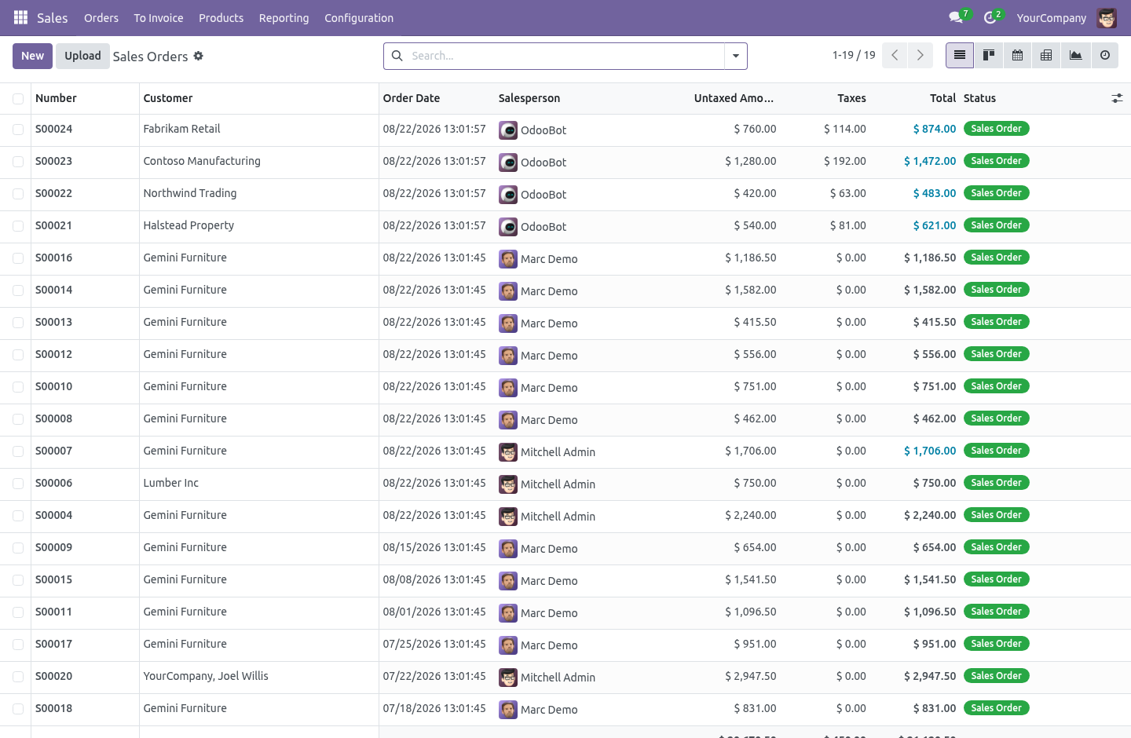Open optional columns settings icon

pos(1117,98)
